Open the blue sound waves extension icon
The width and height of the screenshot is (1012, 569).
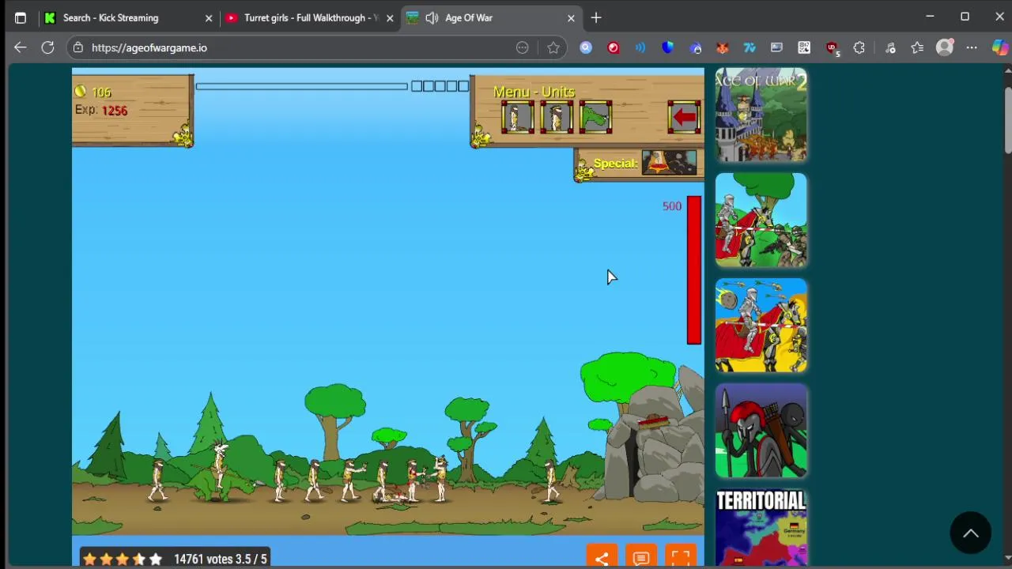tap(640, 47)
